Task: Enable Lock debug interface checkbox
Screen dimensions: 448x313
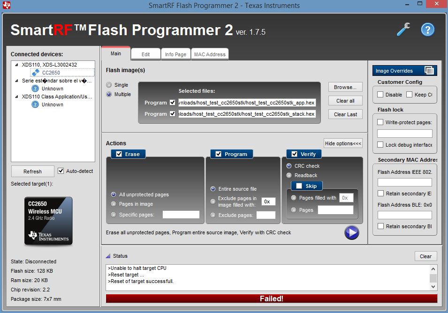Action: tap(380, 145)
